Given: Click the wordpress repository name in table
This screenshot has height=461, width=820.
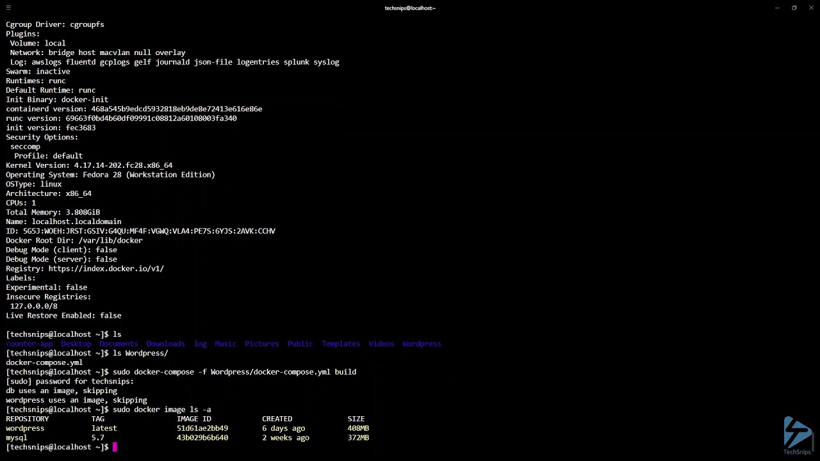Looking at the screenshot, I should [x=25, y=428].
